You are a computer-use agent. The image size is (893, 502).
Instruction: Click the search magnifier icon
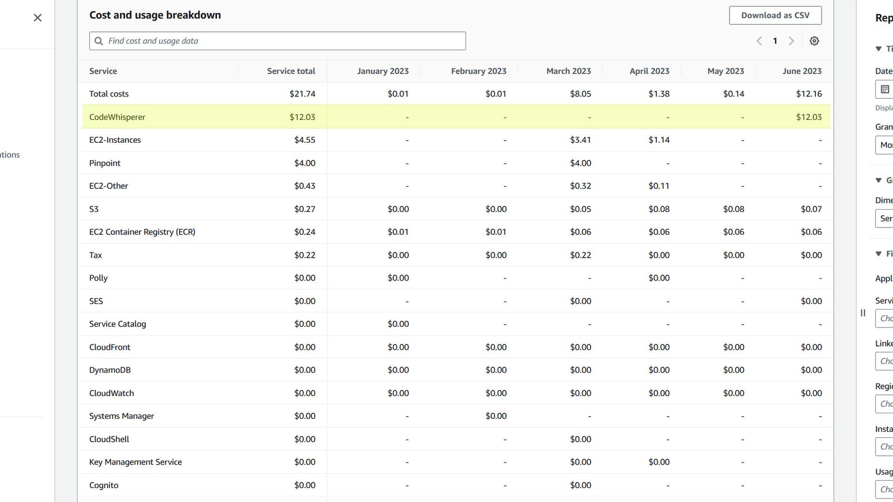tap(99, 41)
